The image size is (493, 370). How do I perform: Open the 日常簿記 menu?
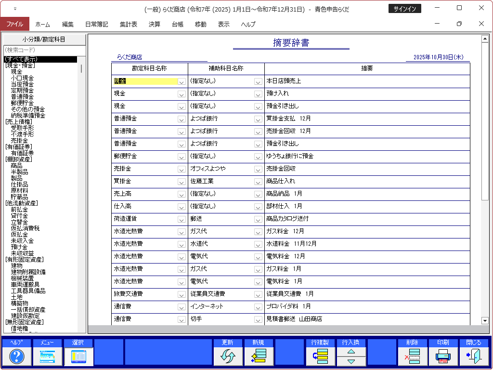(96, 24)
